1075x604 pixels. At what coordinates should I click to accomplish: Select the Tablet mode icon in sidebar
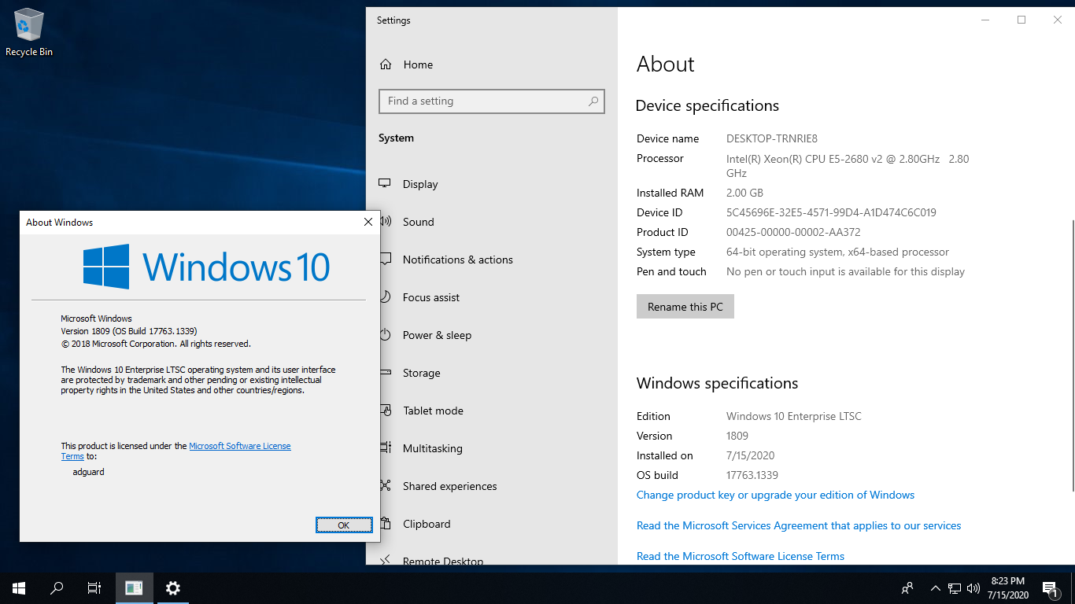(386, 411)
